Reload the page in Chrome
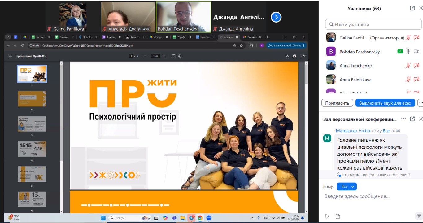This screenshot has width=423, height=223. pyautogui.click(x=22, y=45)
